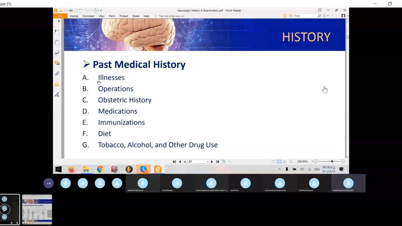Screen dimensions: 402x226
Task: Expand the zoom percentage dropdown
Action: (x=312, y=162)
